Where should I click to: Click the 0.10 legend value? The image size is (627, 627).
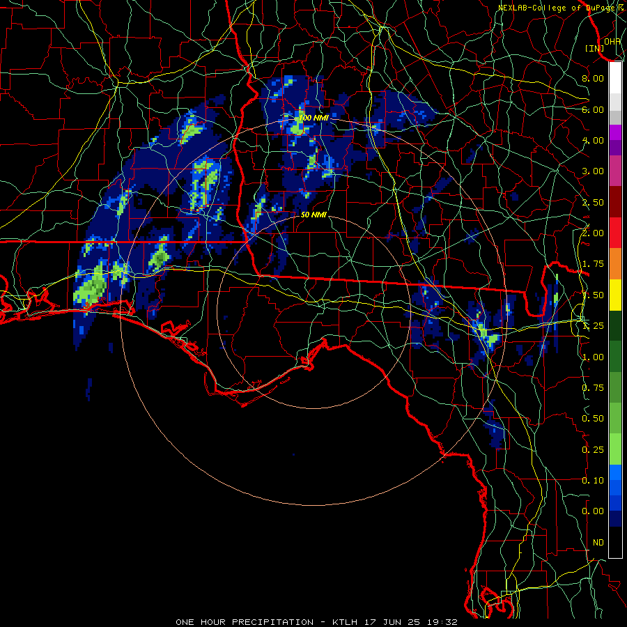pos(593,481)
